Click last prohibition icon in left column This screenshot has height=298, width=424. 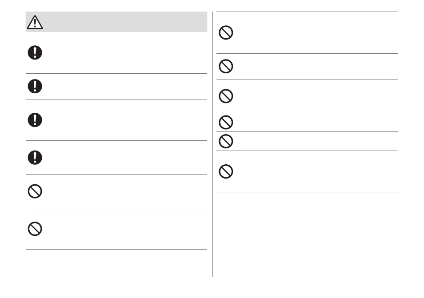pos(35,229)
